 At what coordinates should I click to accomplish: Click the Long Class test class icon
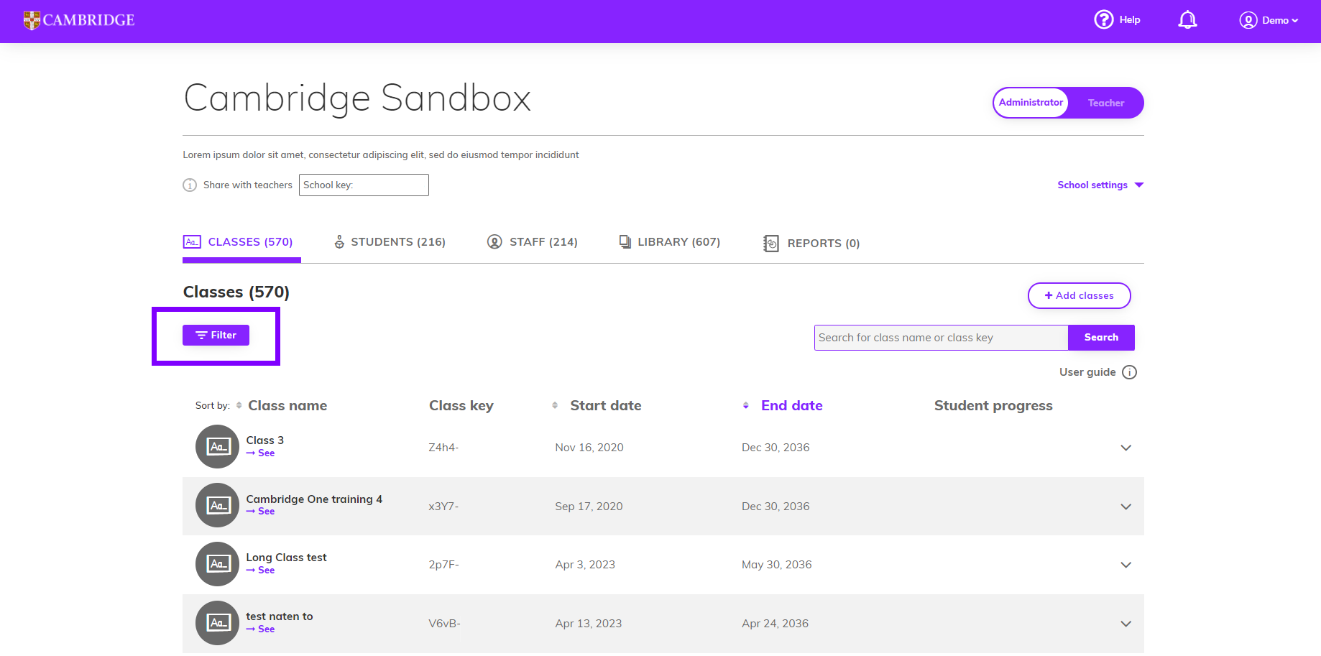pyautogui.click(x=217, y=564)
